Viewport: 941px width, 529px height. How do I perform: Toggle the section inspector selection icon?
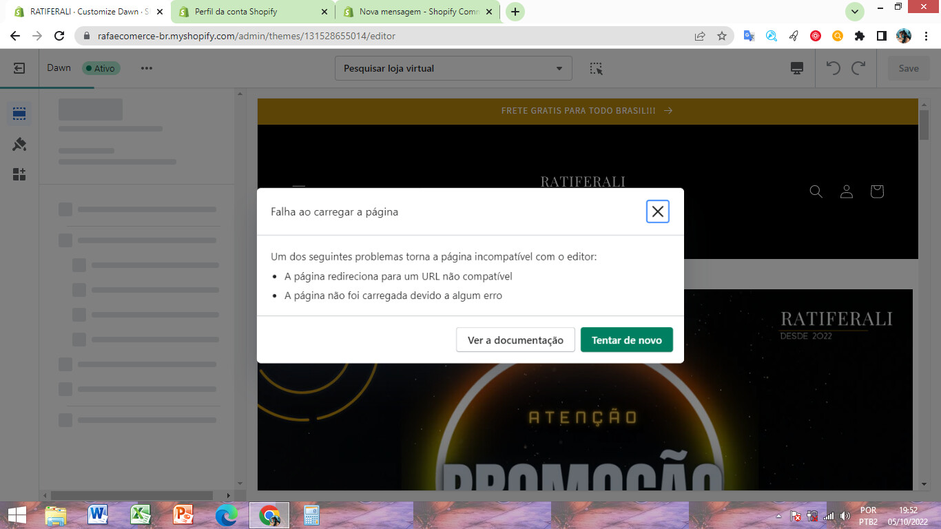pyautogui.click(x=597, y=68)
